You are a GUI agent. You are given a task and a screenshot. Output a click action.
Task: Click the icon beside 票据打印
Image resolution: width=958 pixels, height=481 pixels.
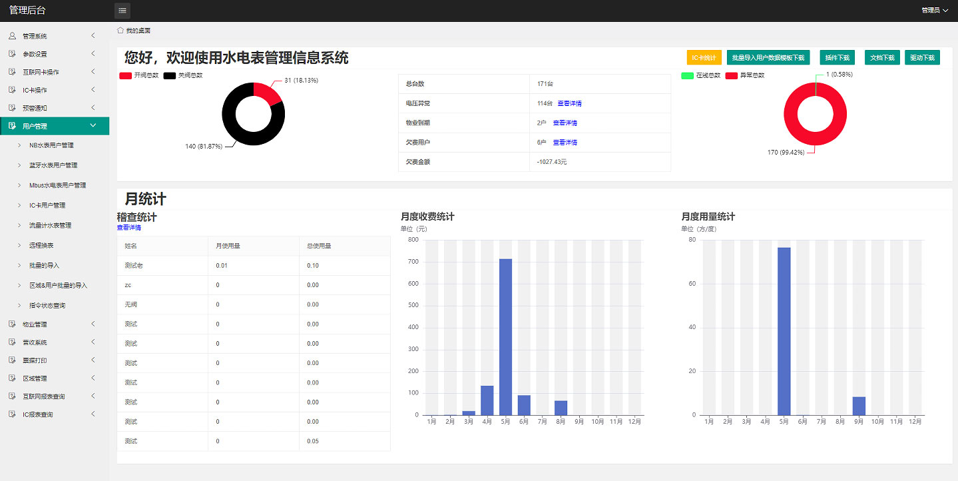point(12,360)
